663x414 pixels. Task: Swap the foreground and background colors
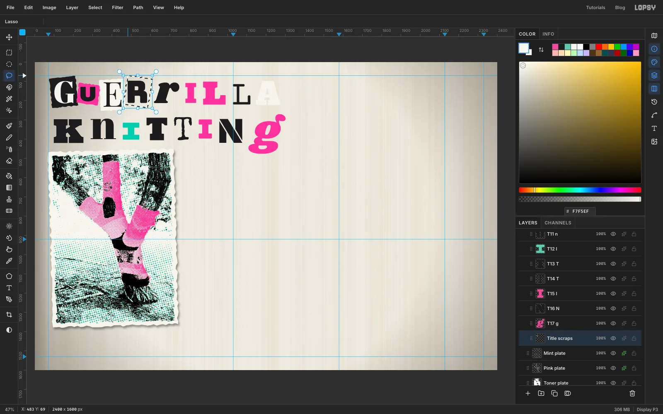[541, 50]
